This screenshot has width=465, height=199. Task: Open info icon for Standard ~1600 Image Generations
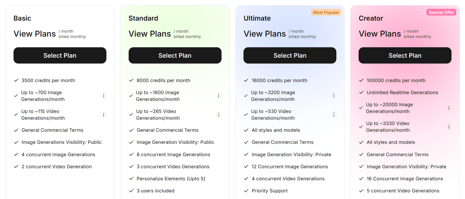pyautogui.click(x=219, y=96)
